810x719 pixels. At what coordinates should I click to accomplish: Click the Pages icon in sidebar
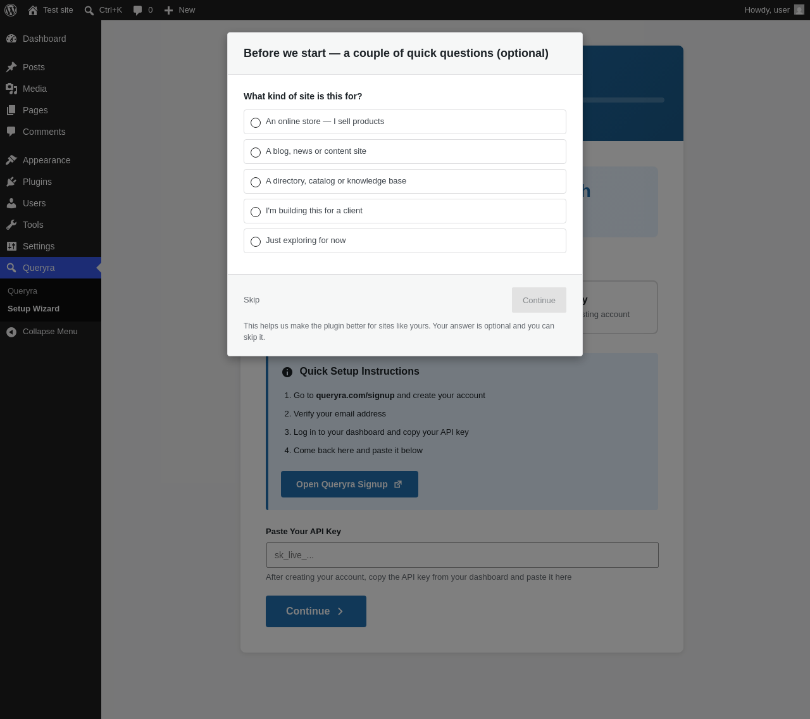coord(11,110)
